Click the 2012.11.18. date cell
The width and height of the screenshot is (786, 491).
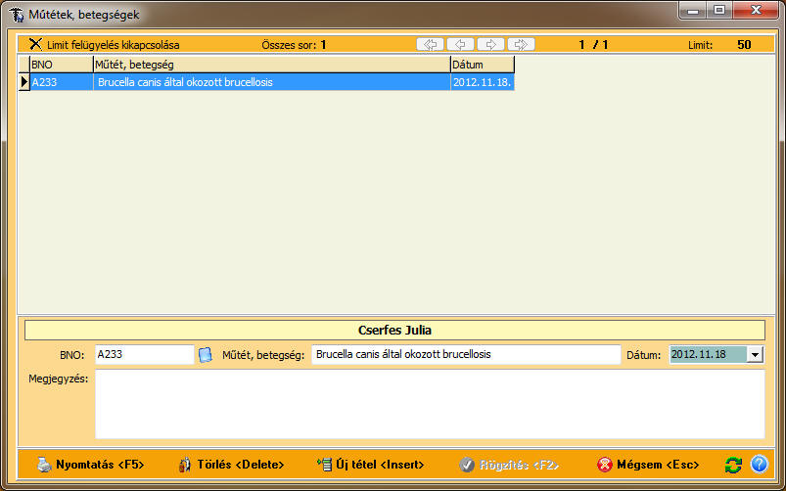click(483, 82)
